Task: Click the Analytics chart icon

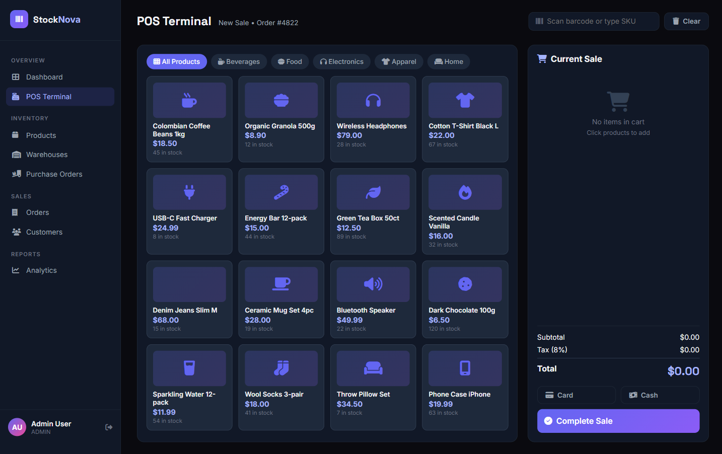Action: pos(16,270)
